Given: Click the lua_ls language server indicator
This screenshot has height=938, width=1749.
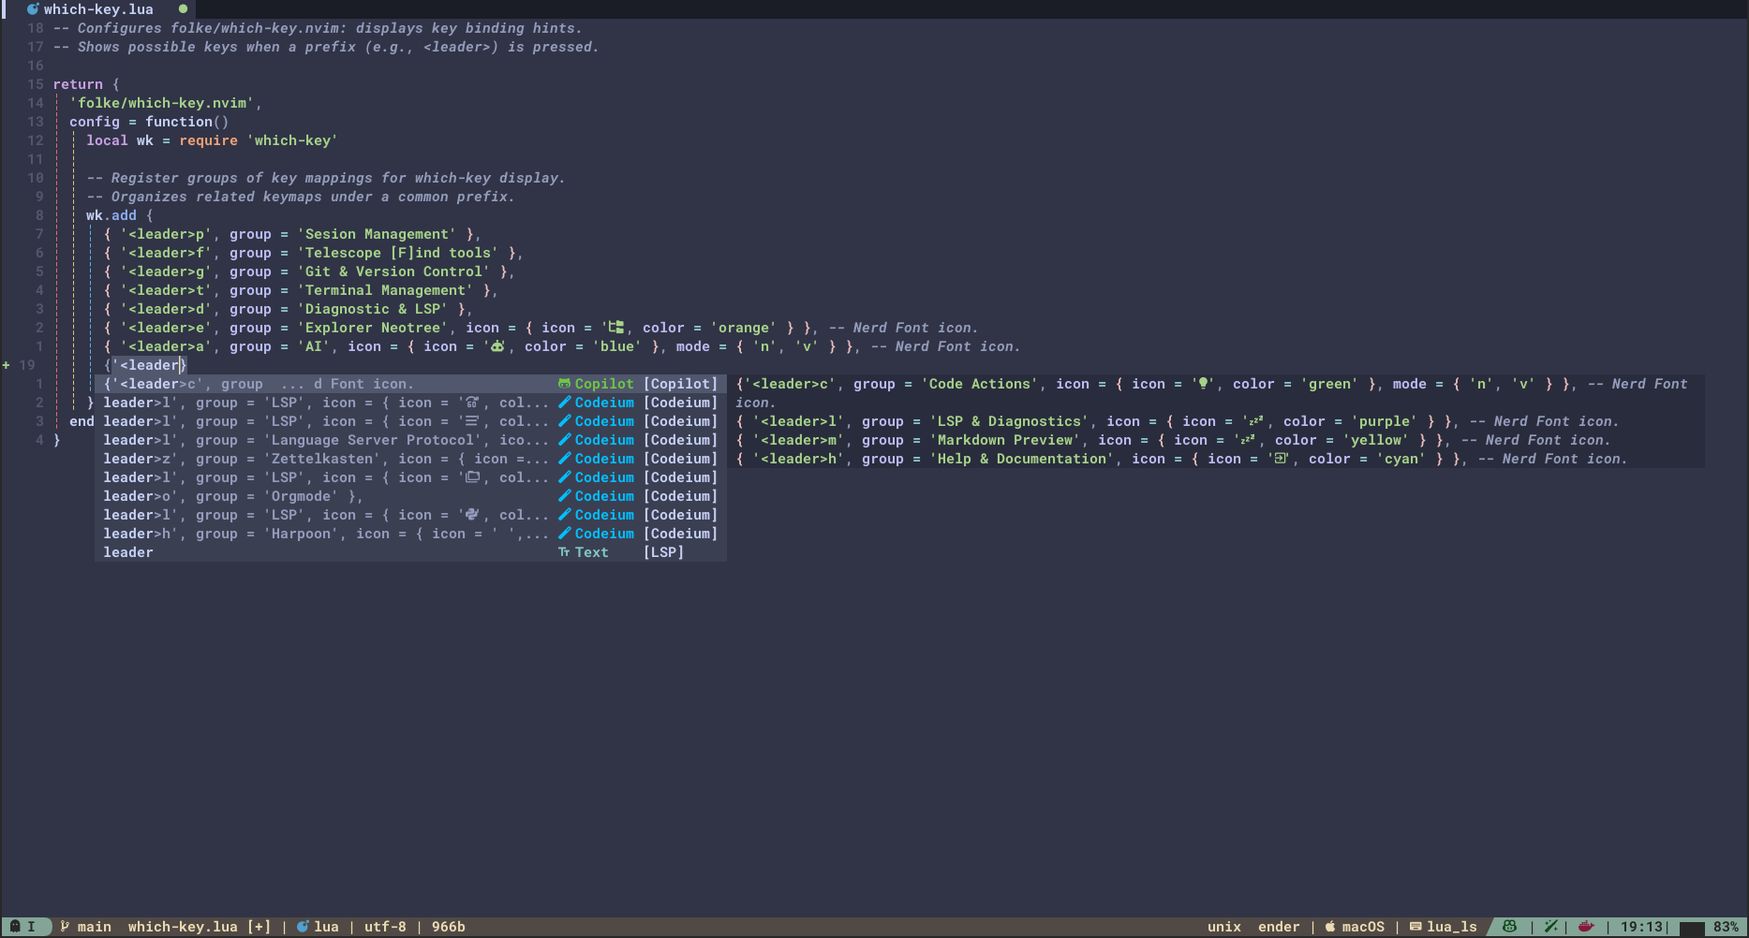Looking at the screenshot, I should point(1451,927).
